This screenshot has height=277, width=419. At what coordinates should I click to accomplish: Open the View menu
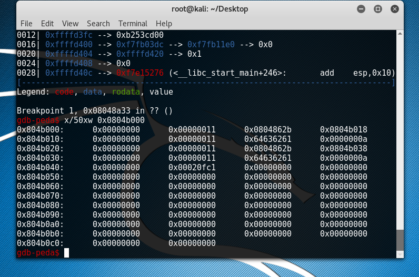(x=71, y=24)
